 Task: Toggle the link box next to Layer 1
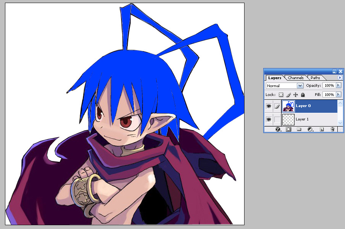pyautogui.click(x=277, y=119)
